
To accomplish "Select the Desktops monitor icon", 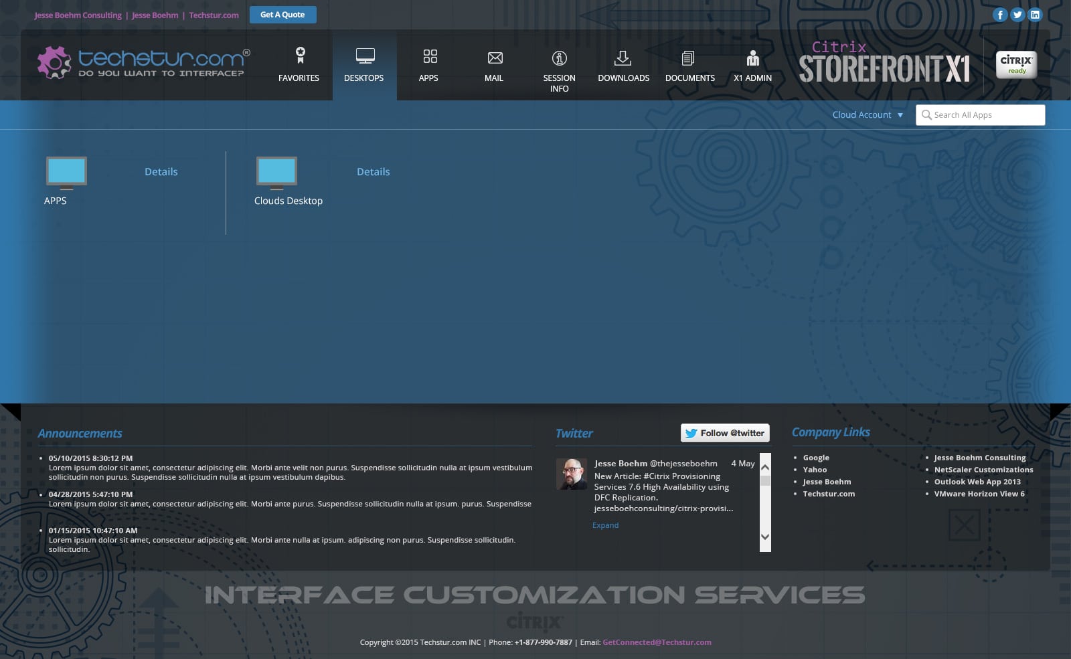I will [365, 56].
